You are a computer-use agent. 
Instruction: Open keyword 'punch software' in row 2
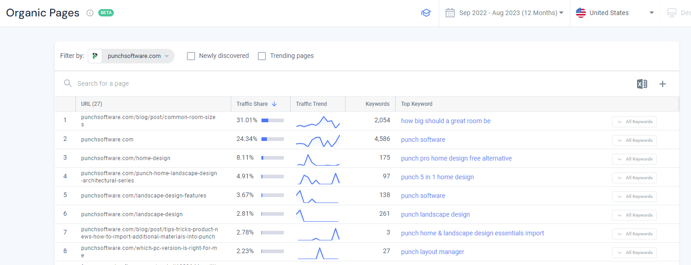click(423, 140)
